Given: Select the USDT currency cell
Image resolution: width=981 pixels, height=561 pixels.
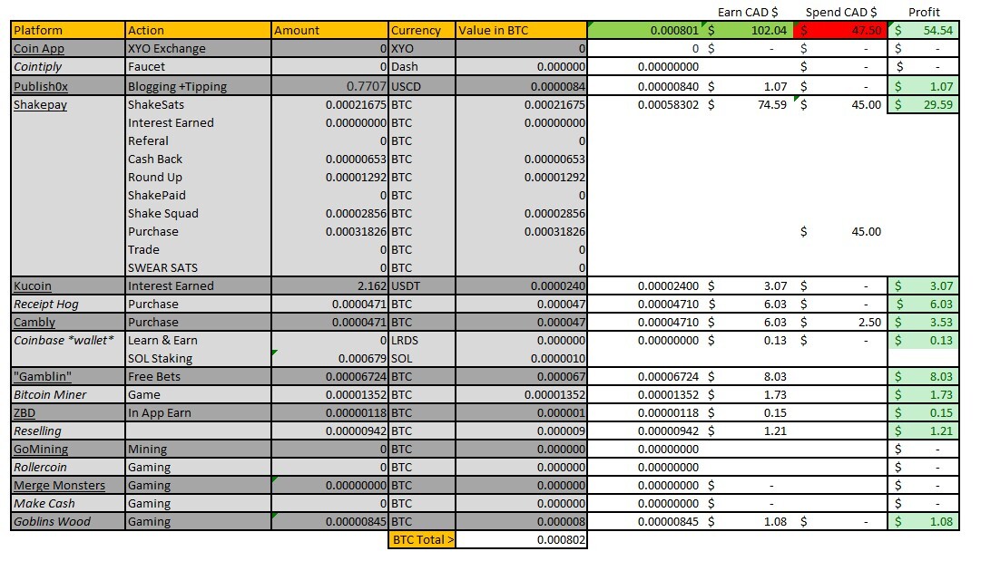Looking at the screenshot, I should [x=422, y=286].
